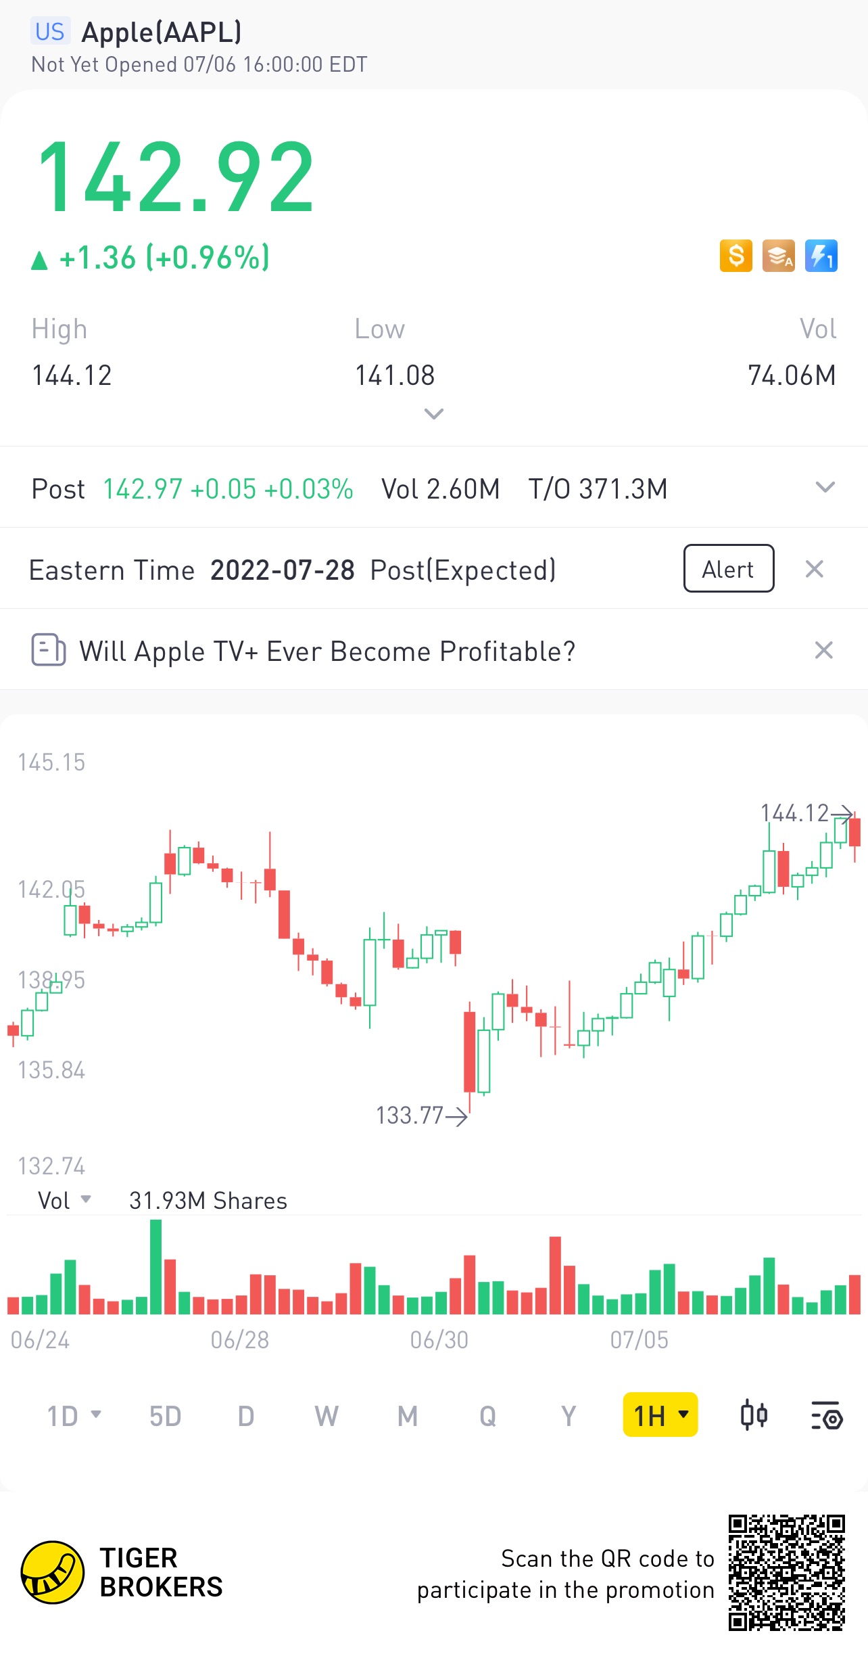Tap the coins stack badge icon
This screenshot has height=1654, width=868.
point(778,256)
